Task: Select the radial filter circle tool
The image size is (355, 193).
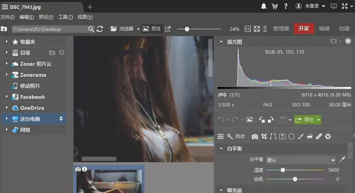Action: click(292, 137)
